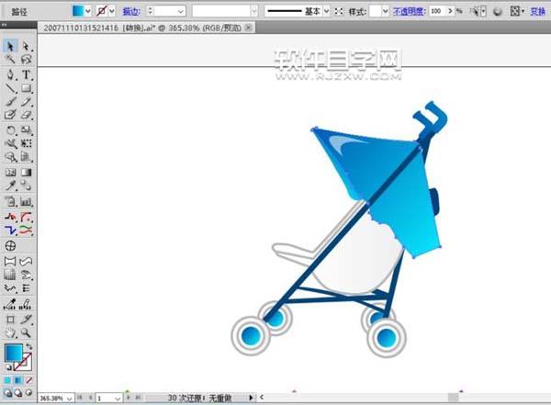Go to the next artboard

tap(129, 398)
